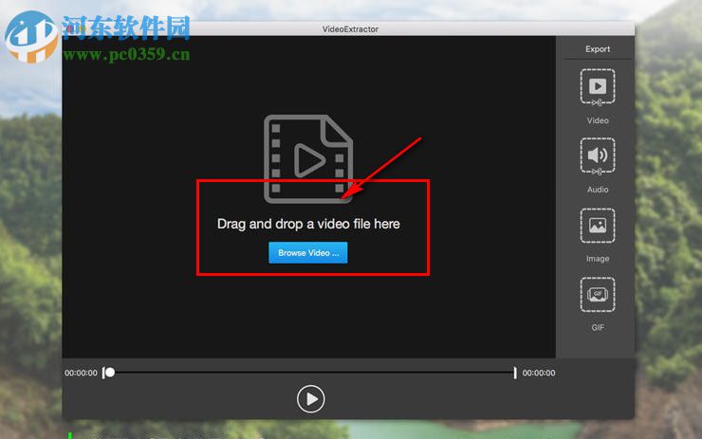
Task: Click the Export panel heading
Action: coord(598,49)
